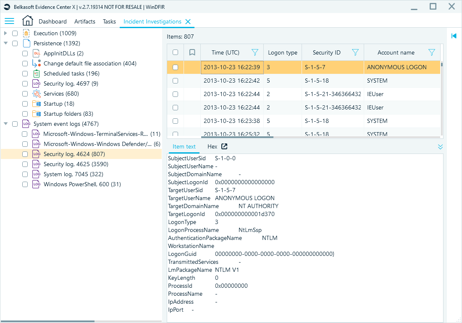Check the Services (680) checkbox
462x323 pixels.
pyautogui.click(x=25, y=94)
